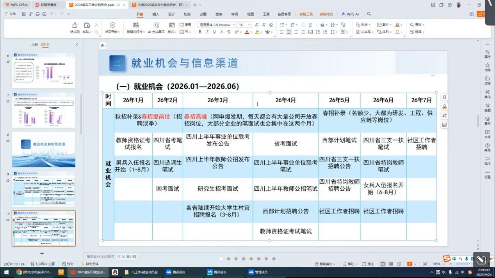Select slide 8 thumbnail in the panel
This screenshot has height=278, width=495.
click(44, 150)
